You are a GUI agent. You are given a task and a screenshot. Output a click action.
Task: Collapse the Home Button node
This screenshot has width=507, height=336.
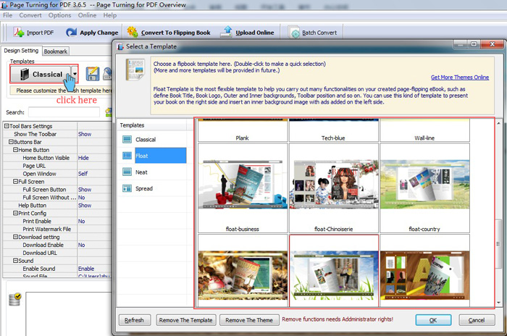pyautogui.click(x=15, y=150)
